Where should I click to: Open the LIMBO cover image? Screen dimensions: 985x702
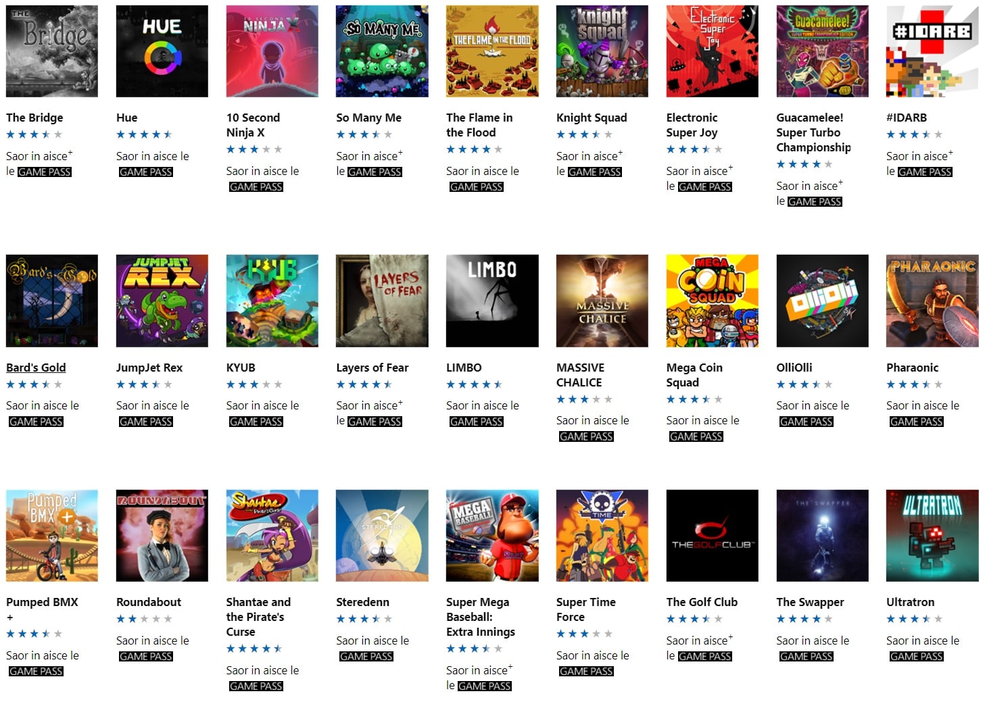(x=492, y=301)
